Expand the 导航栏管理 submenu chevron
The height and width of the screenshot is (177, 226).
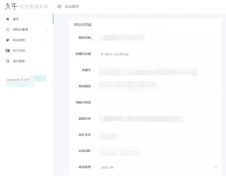[46, 30]
